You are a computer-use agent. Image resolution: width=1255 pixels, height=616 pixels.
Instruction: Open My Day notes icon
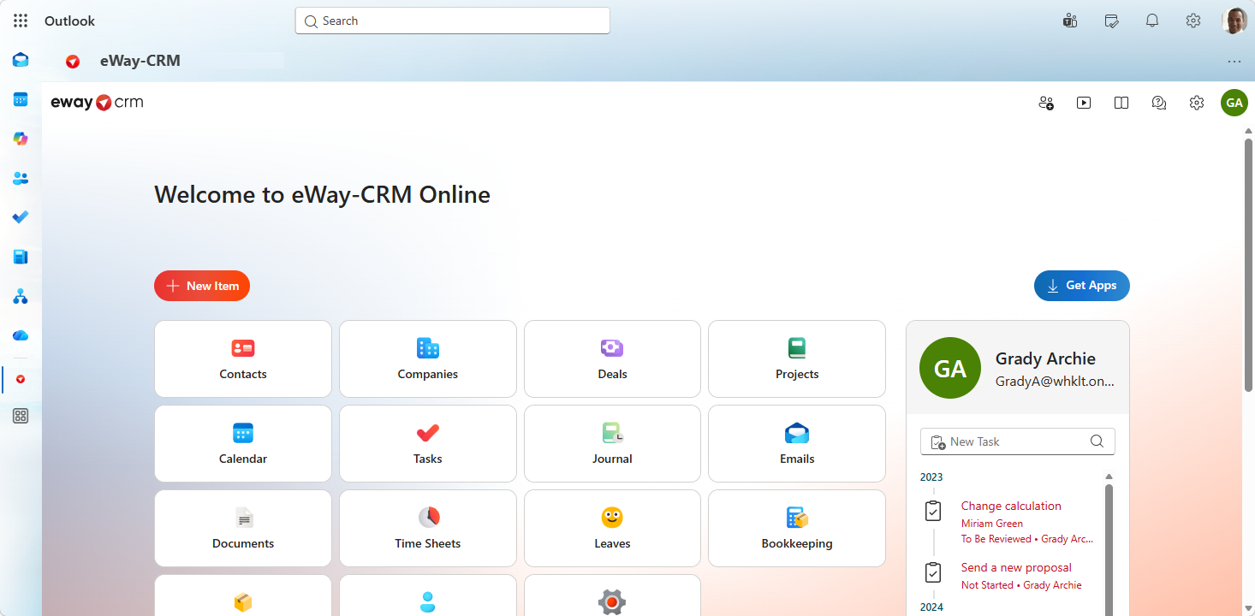(1111, 21)
